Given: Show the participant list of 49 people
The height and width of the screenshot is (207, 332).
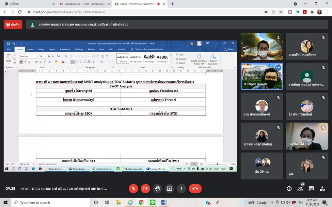Looking at the screenshot, I should [300, 189].
